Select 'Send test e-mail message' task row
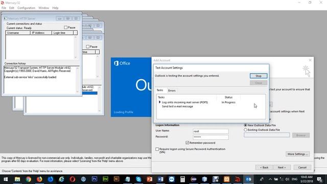 [x=177, y=106]
